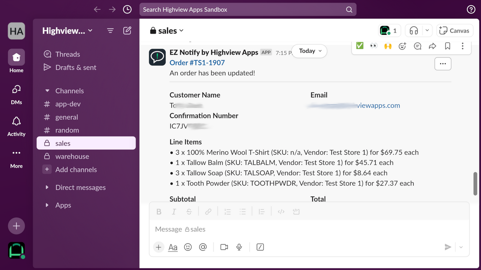This screenshot has height=270, width=481.
Task: Toggle inline code formatting
Action: coord(281,212)
